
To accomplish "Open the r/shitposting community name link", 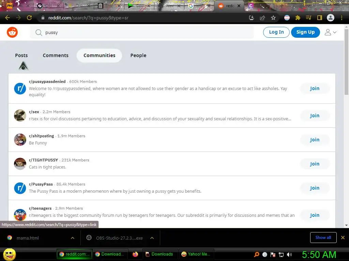I will 41,136.
